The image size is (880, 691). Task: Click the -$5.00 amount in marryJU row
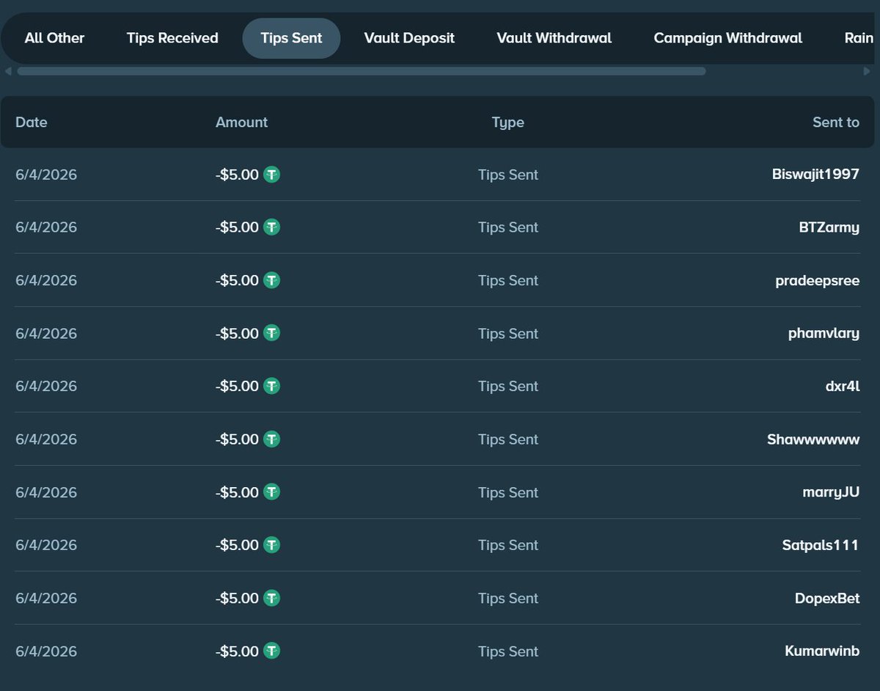[x=238, y=492]
